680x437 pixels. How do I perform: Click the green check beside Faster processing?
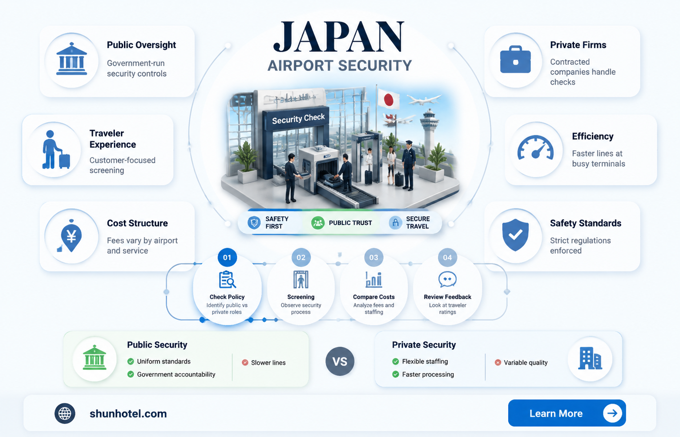pos(395,374)
